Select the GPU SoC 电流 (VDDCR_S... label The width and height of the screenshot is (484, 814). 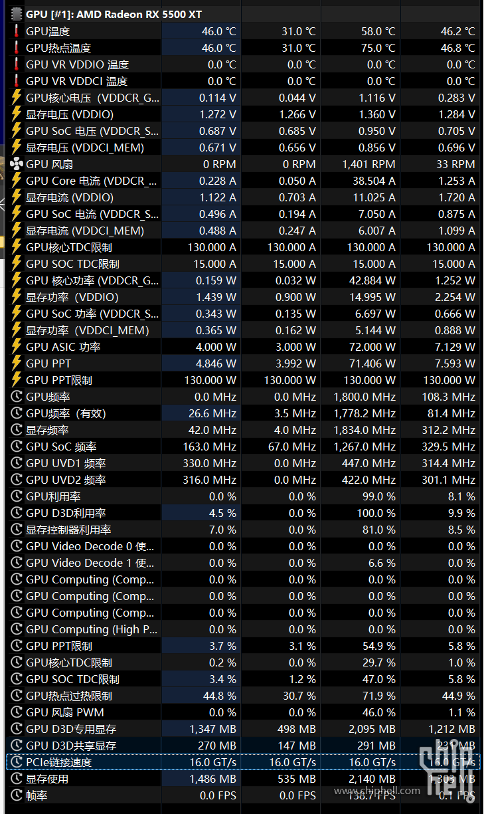pos(92,214)
